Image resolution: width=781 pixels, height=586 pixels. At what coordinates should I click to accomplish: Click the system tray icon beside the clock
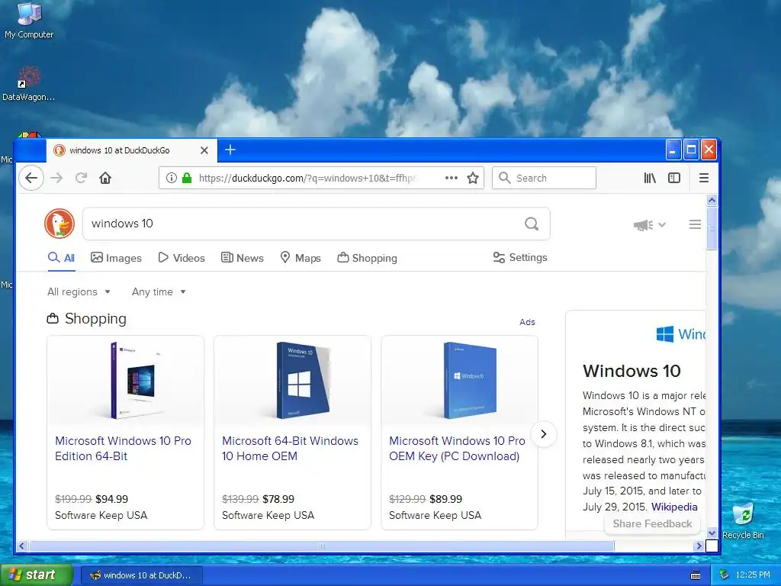(725, 575)
